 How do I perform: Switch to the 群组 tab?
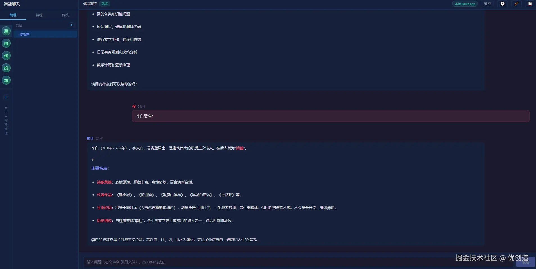tap(39, 15)
